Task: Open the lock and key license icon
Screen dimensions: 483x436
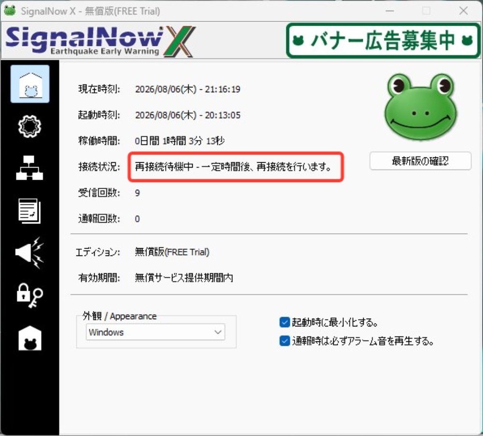Action: [x=29, y=295]
